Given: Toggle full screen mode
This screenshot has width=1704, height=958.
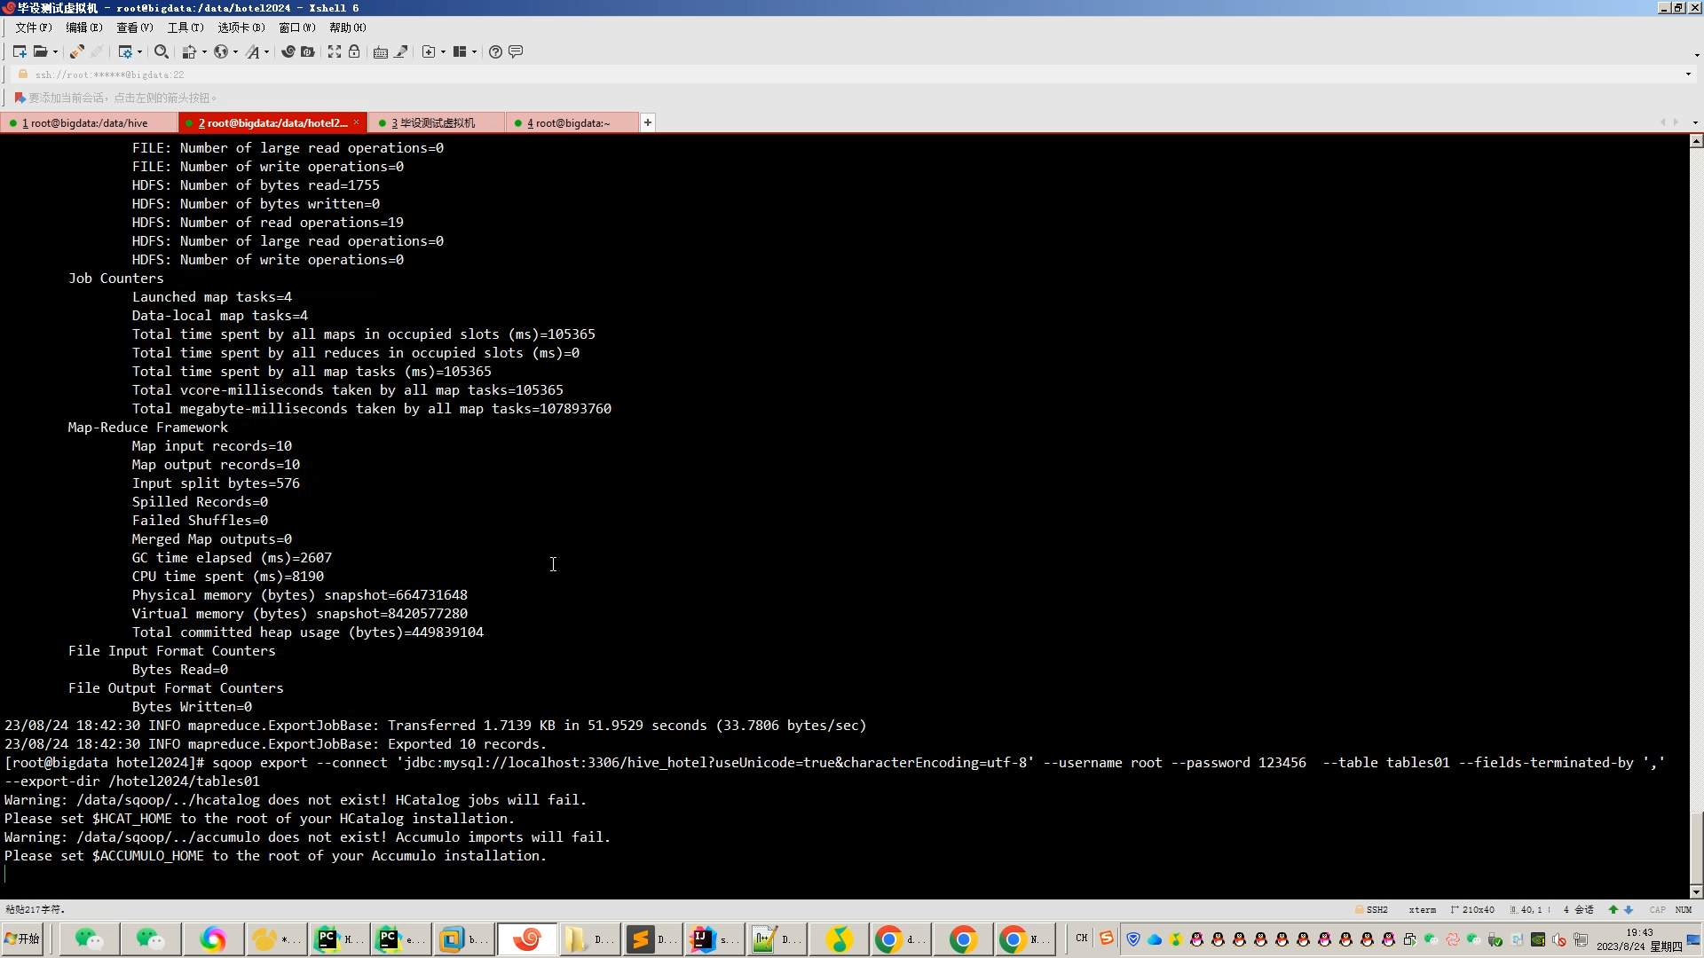Looking at the screenshot, I should pyautogui.click(x=335, y=51).
